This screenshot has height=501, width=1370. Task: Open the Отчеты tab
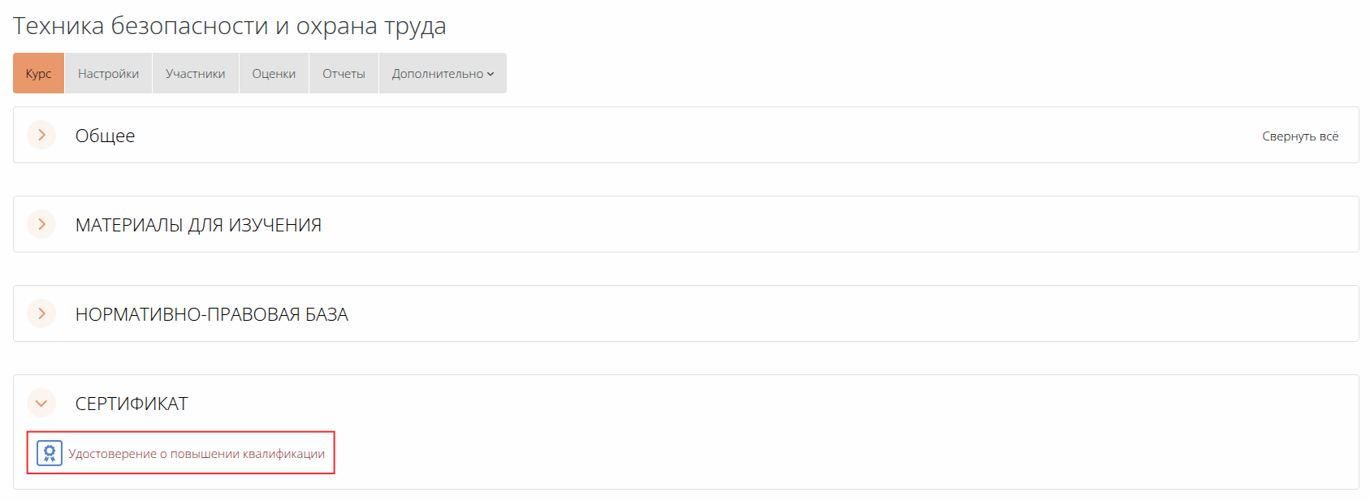[x=344, y=74]
